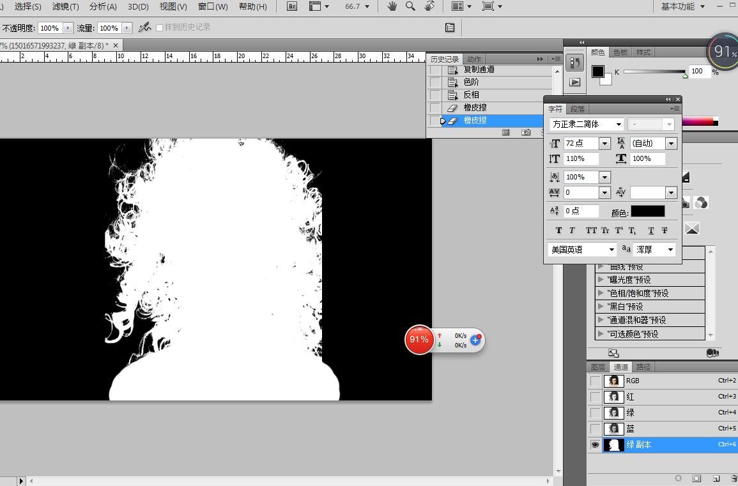The height and width of the screenshot is (486, 738).
Task: Open the 滤镜(T) menu
Action: [65, 6]
